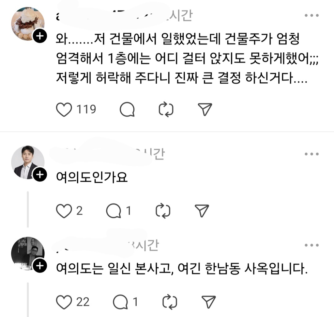Follow the user with dark avatar

[39, 265]
